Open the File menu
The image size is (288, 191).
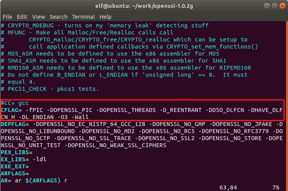(x=7, y=17)
